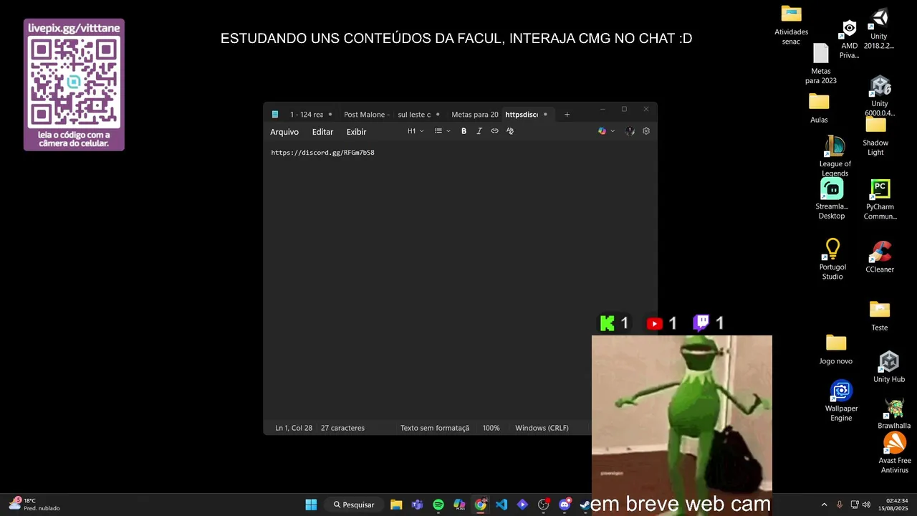
Task: Click the livepix.gg QR code image
Action: tap(74, 85)
